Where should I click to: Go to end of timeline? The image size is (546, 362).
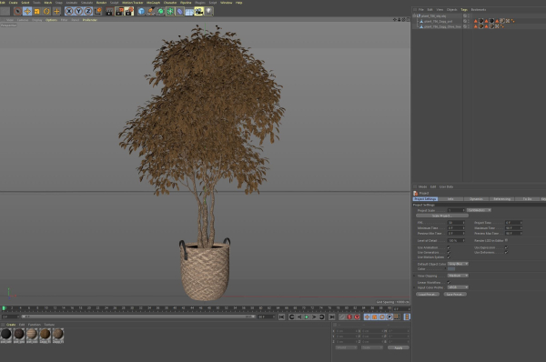(332, 317)
